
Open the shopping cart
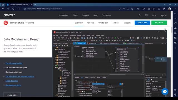coord(146,15)
